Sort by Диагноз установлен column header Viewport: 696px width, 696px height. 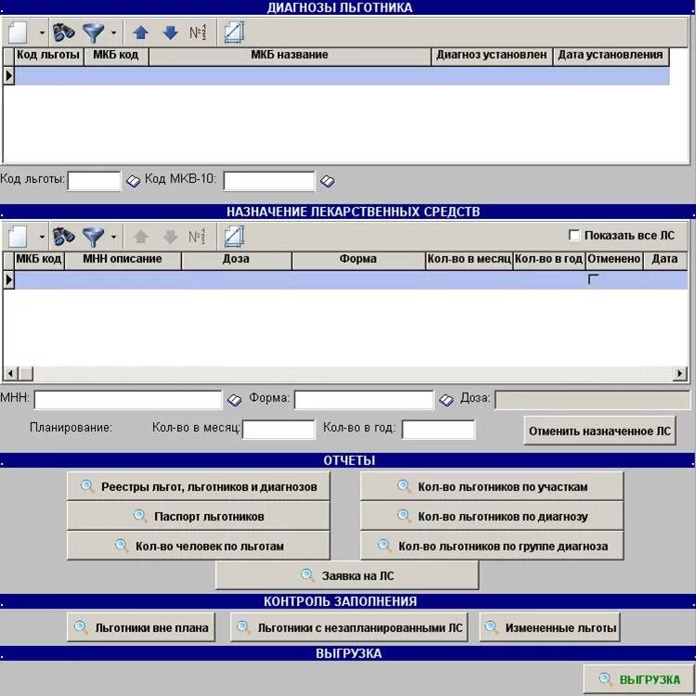(492, 56)
